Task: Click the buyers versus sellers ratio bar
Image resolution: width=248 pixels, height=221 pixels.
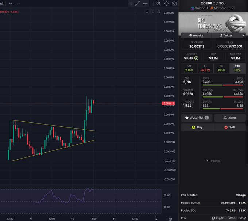Action: [223, 109]
